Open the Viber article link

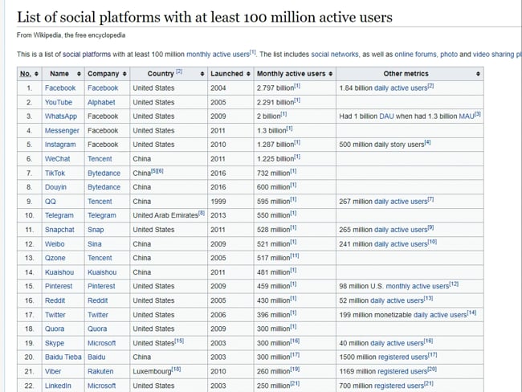point(53,372)
